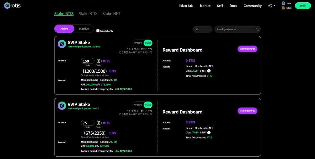Image resolution: width=315 pixels, height=159 pixels.
Task: Switch VVIP pool to Unstake
Action: pos(138,105)
